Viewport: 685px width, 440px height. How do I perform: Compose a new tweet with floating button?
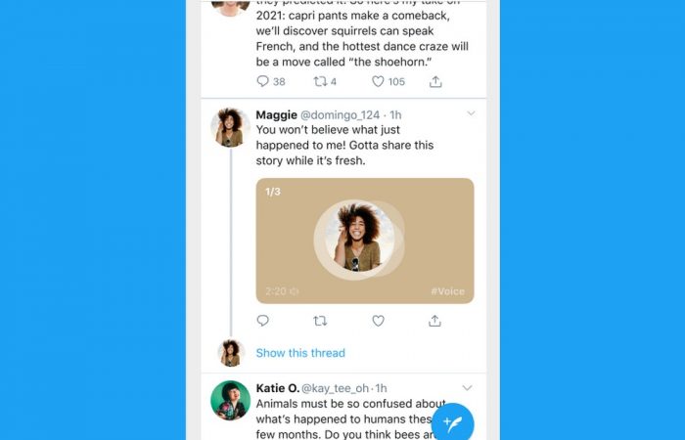click(452, 423)
